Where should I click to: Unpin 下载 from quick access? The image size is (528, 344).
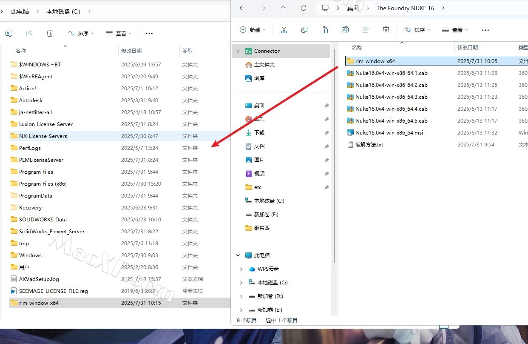pos(326,133)
